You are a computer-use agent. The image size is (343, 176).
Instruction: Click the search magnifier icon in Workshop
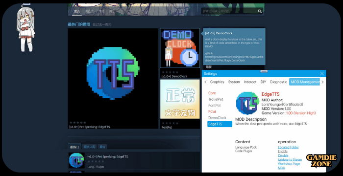pos(260,11)
